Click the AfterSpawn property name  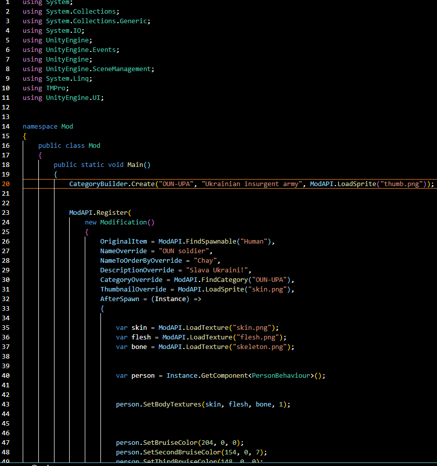click(x=119, y=299)
